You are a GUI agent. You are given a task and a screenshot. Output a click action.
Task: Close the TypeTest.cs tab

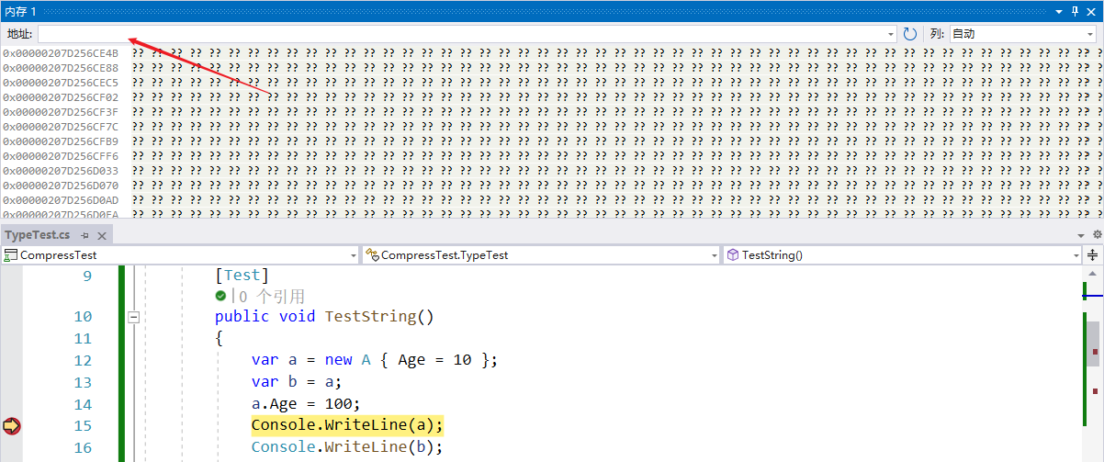[x=100, y=235]
